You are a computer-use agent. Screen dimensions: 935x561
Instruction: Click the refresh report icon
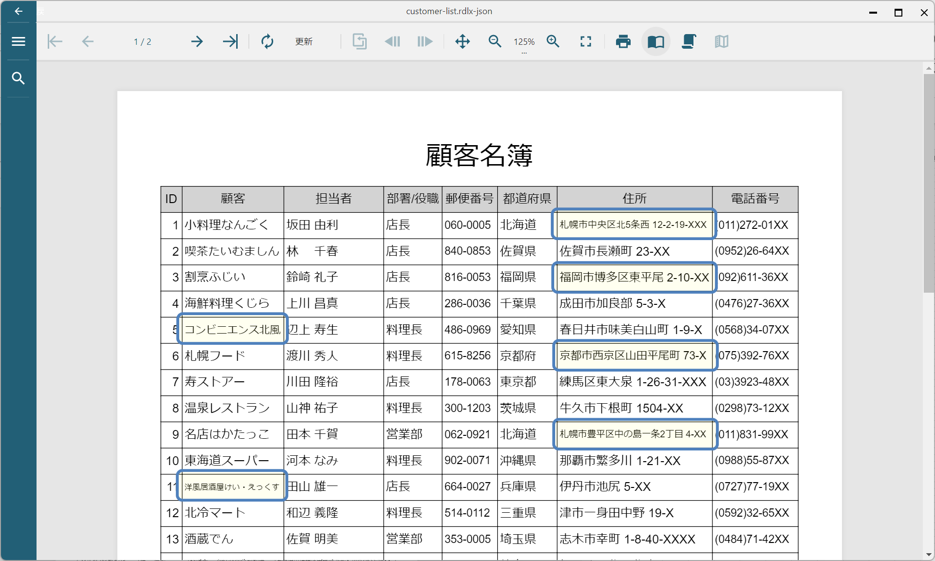point(267,41)
